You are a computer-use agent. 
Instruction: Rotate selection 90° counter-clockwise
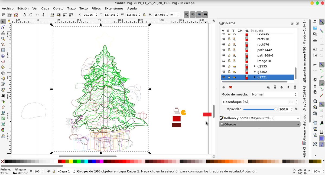pyautogui.click(x=25, y=15)
